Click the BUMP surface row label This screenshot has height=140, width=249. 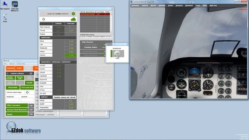[46, 104]
